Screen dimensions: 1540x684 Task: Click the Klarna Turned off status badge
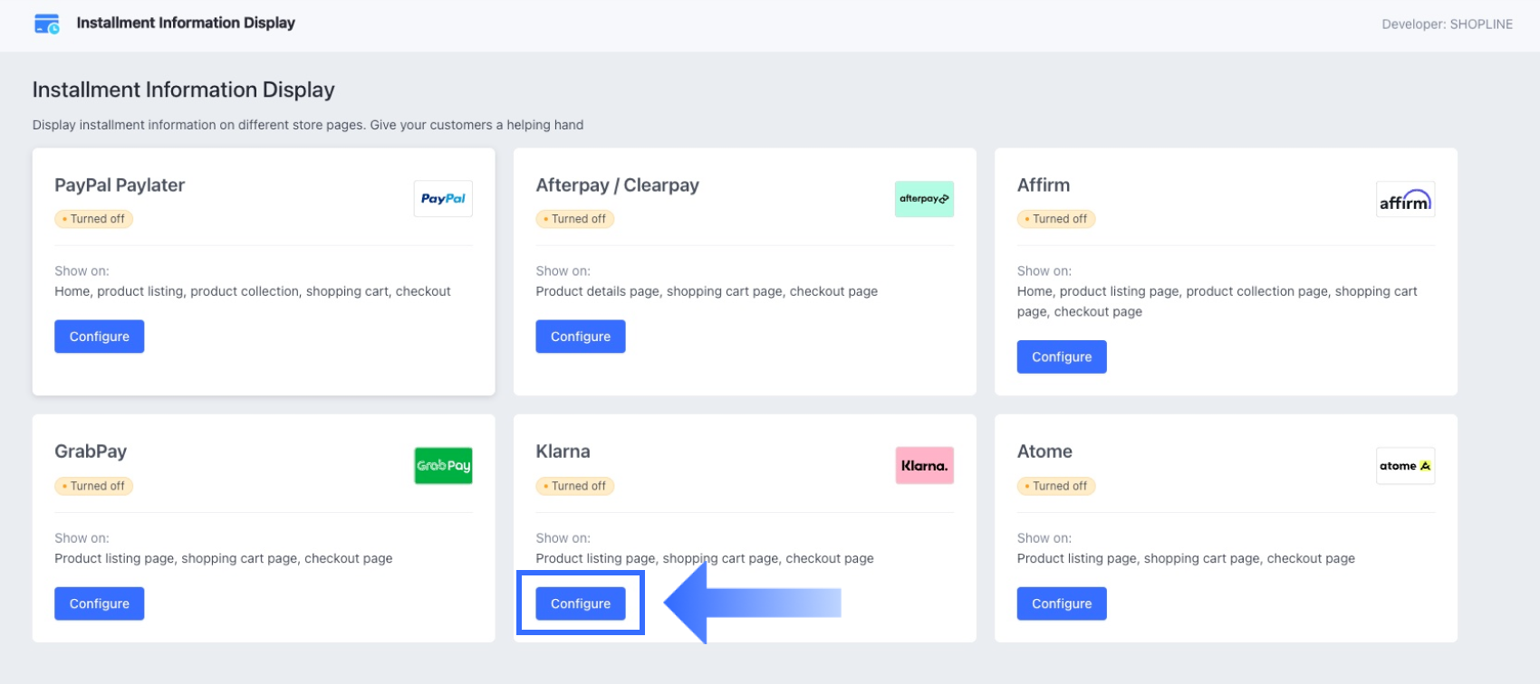575,486
